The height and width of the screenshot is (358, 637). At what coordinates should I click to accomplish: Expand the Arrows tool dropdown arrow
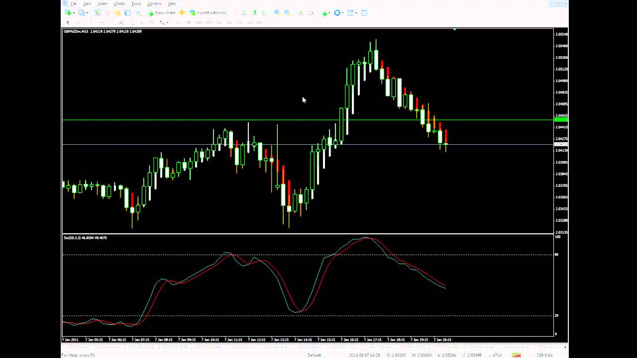point(167,22)
